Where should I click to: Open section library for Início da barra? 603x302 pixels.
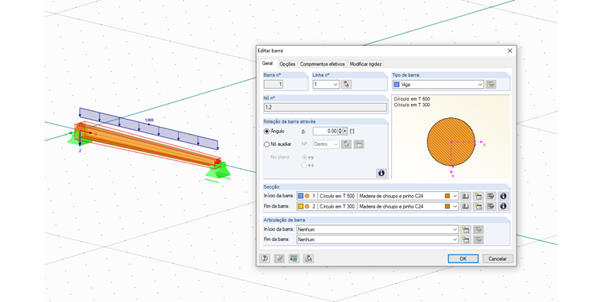[x=466, y=196]
